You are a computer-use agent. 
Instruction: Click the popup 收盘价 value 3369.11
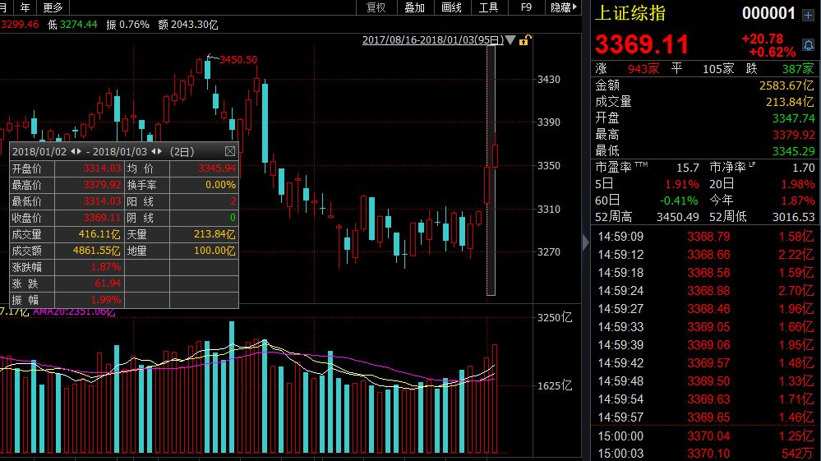click(102, 218)
